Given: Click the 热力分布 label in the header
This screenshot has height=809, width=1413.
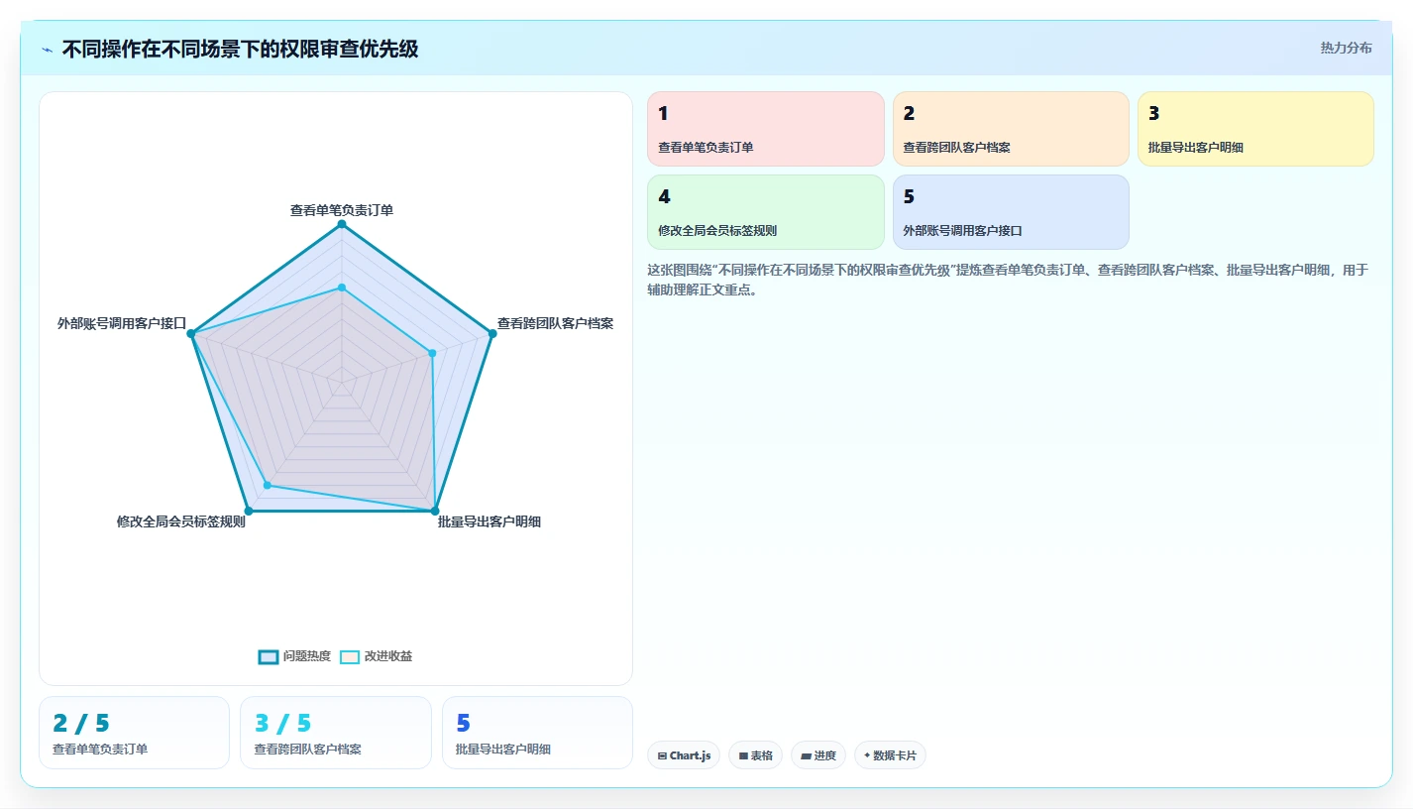Looking at the screenshot, I should pos(1346,48).
